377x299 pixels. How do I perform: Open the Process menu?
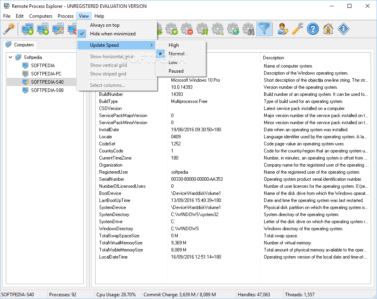click(66, 16)
